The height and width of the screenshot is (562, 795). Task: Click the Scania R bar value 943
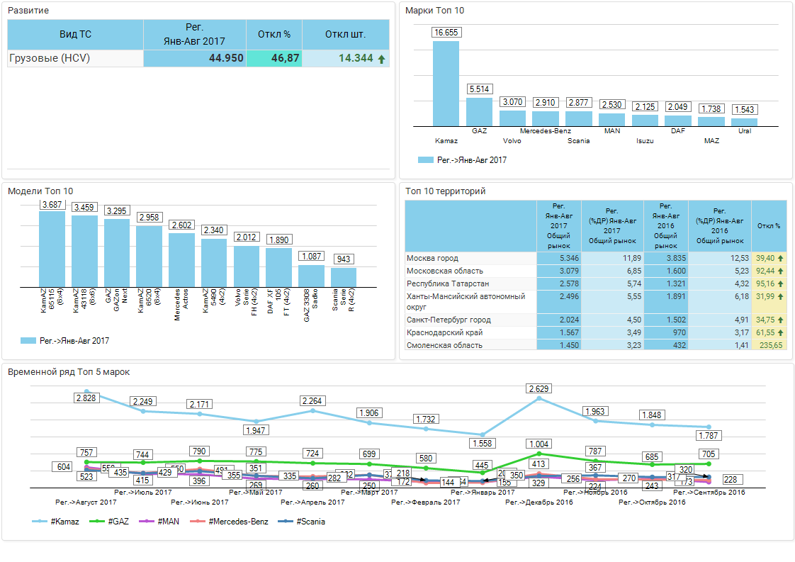pos(344,259)
